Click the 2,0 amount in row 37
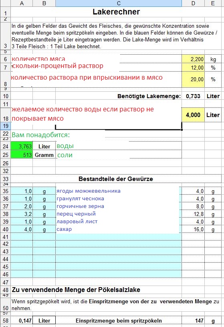224x327 pixels. coord(22,206)
